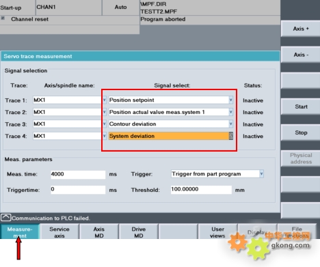Expand Trace 4 axis name dropdown
320x267 pixels.
[x=104, y=136]
